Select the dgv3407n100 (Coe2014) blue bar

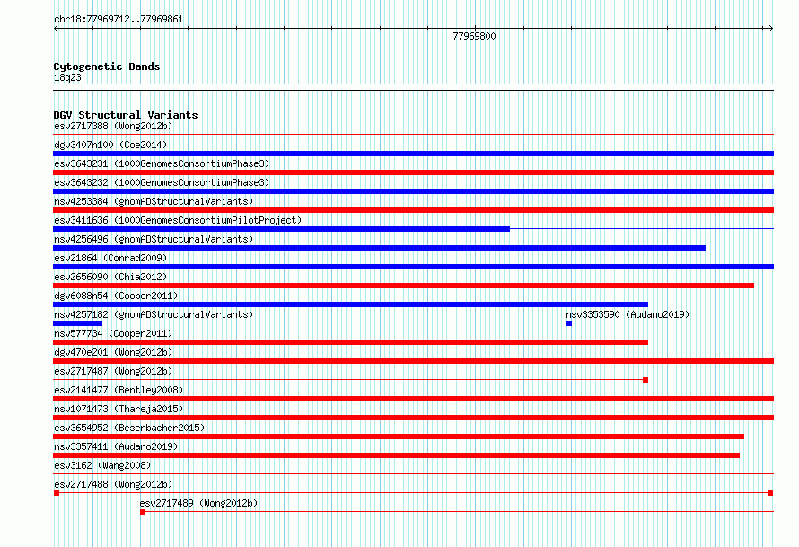[x=413, y=154]
